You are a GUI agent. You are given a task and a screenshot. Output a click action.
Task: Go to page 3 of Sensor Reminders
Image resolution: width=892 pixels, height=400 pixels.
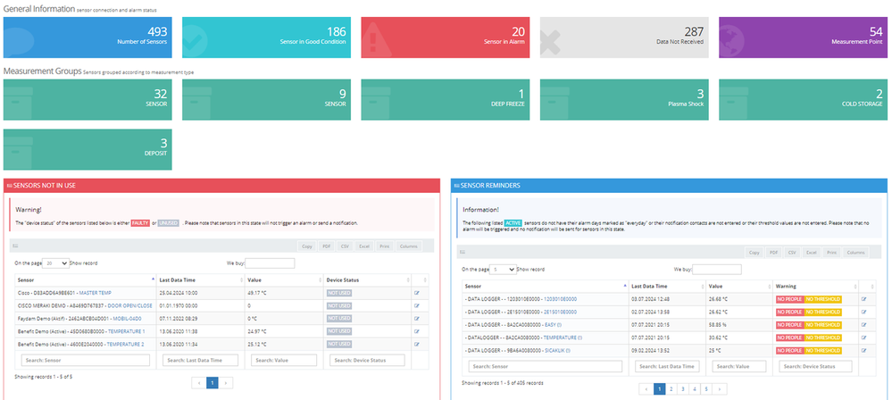point(683,389)
